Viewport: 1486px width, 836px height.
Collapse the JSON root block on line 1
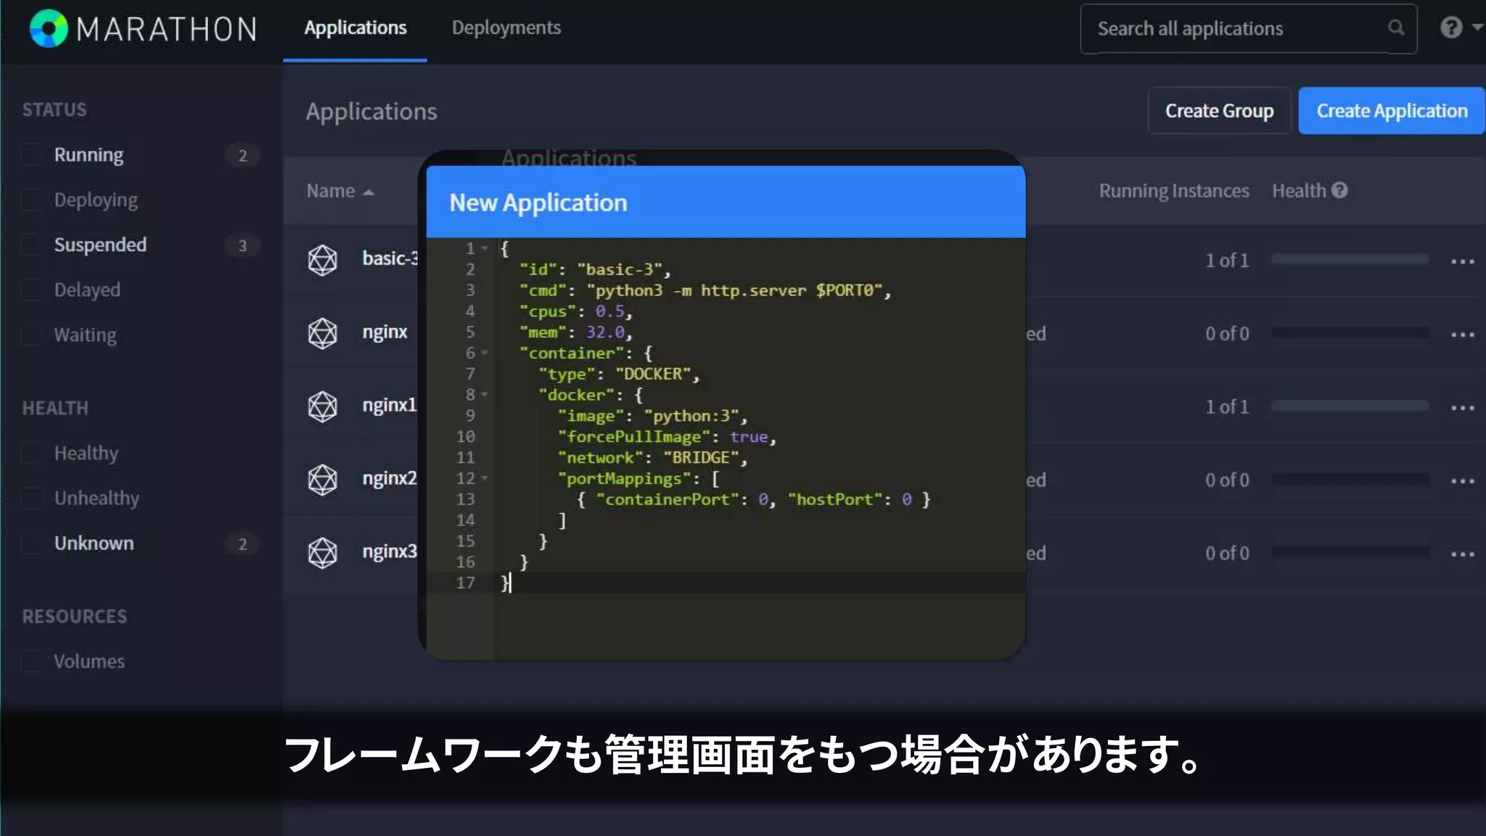click(x=485, y=248)
